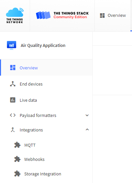Go to End devices in sidebar
132x183 pixels.
[47, 84]
